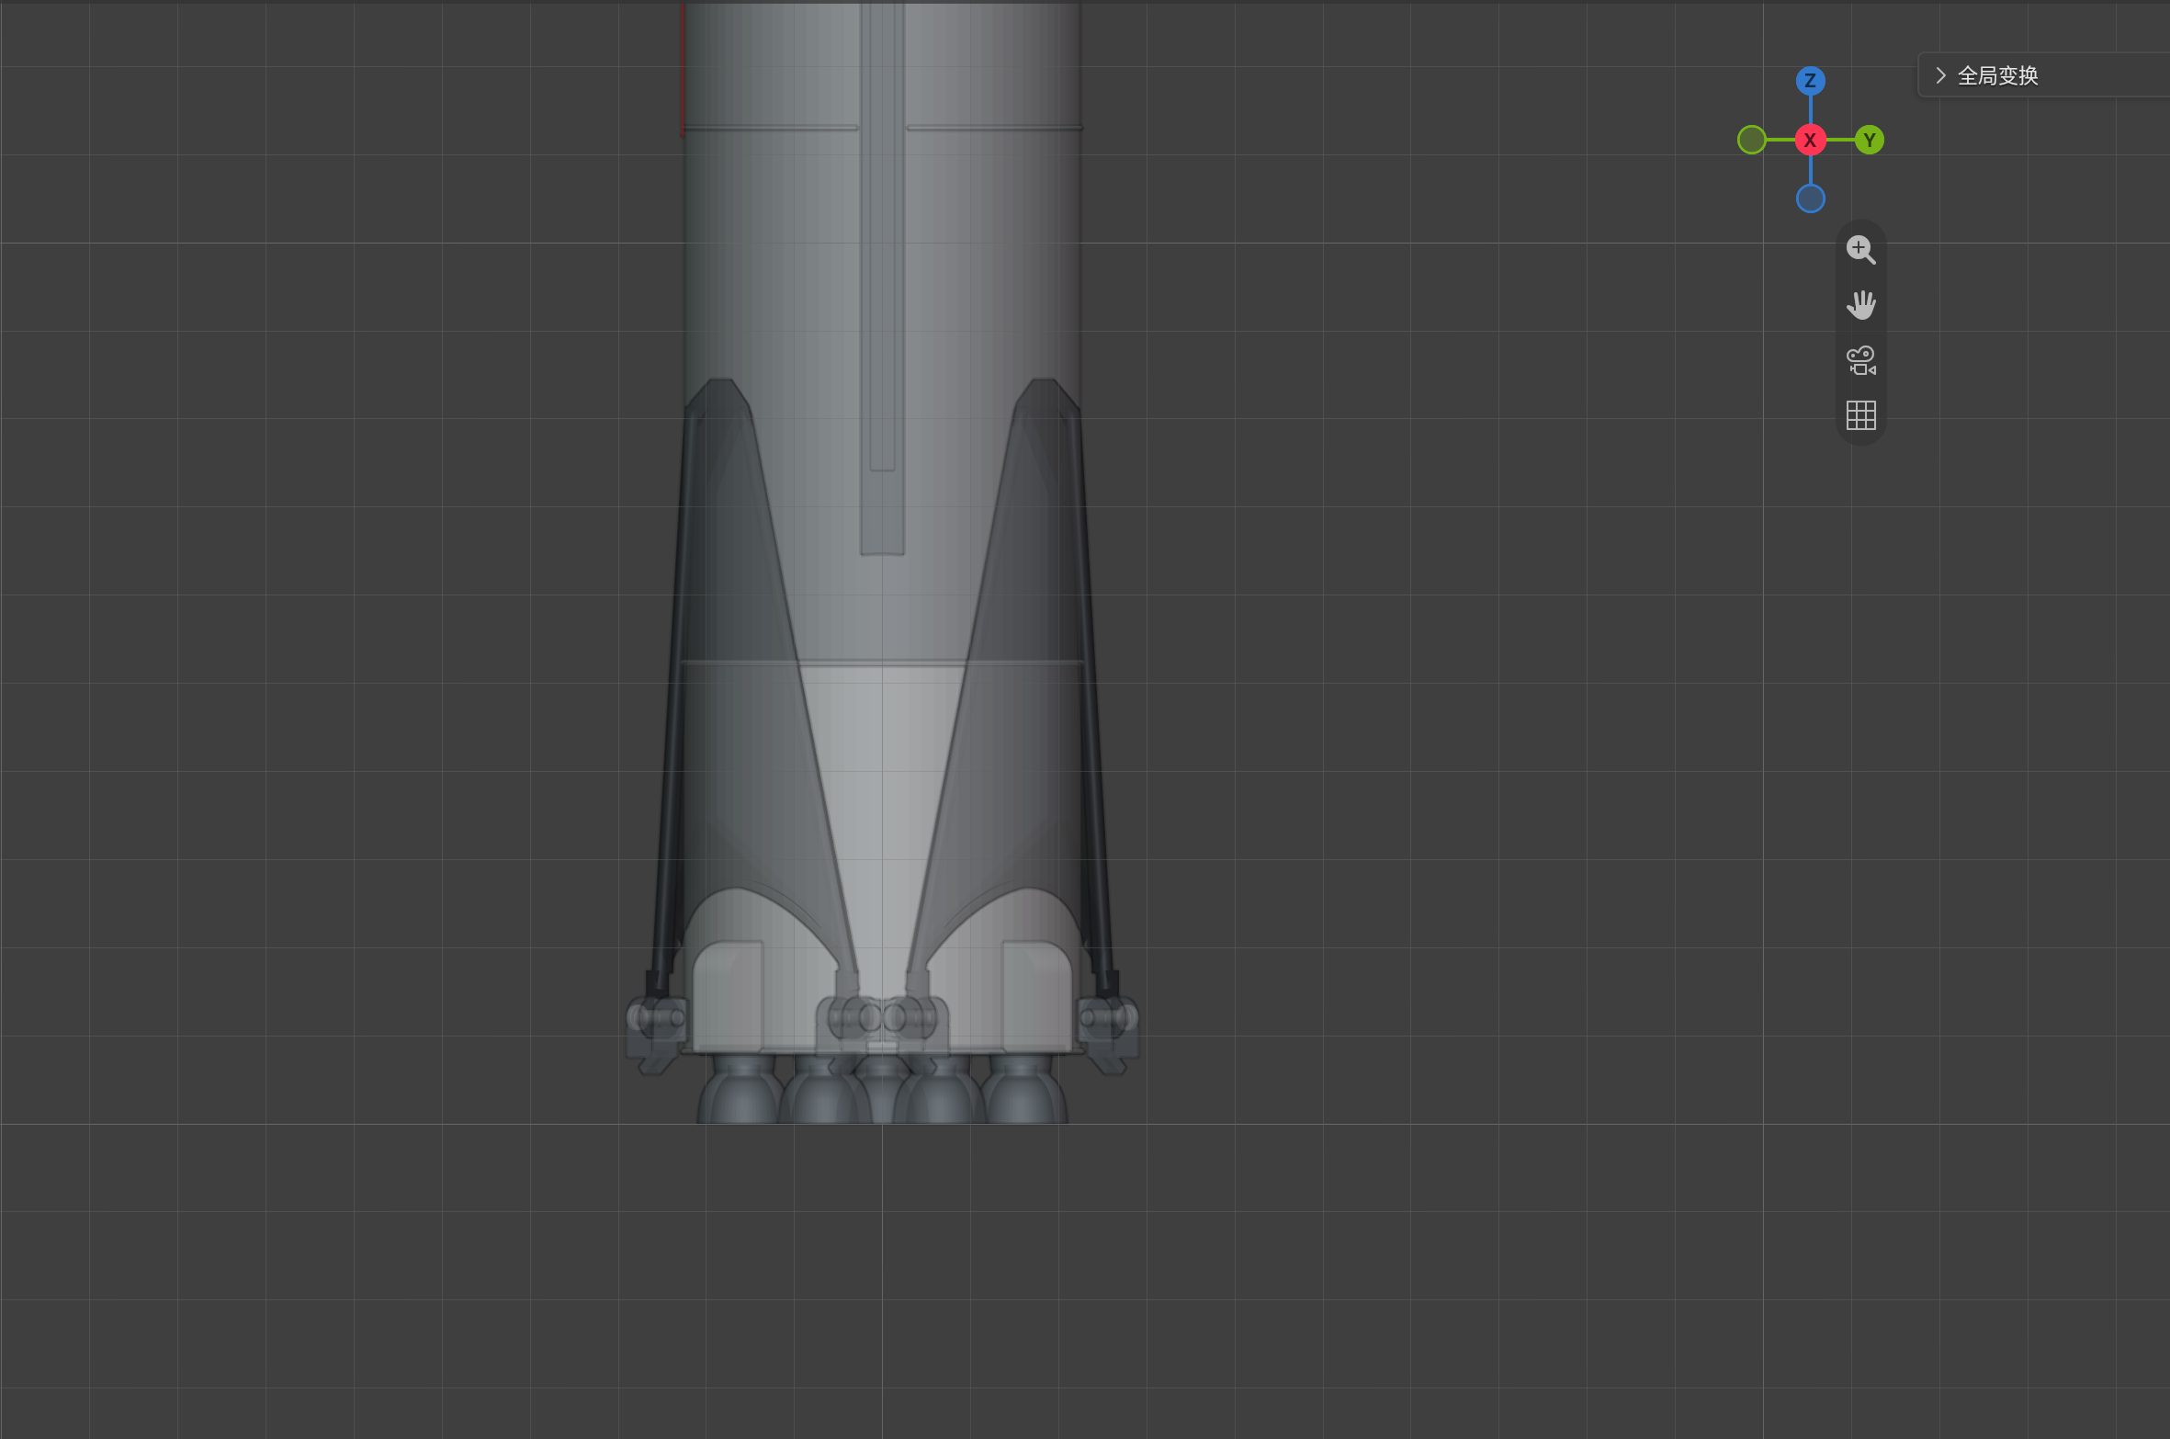Toggle perspective/orthographic grid icon
This screenshot has height=1439, width=2170.
(1860, 415)
